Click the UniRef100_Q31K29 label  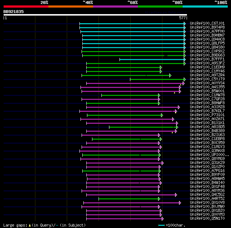click(207, 163)
